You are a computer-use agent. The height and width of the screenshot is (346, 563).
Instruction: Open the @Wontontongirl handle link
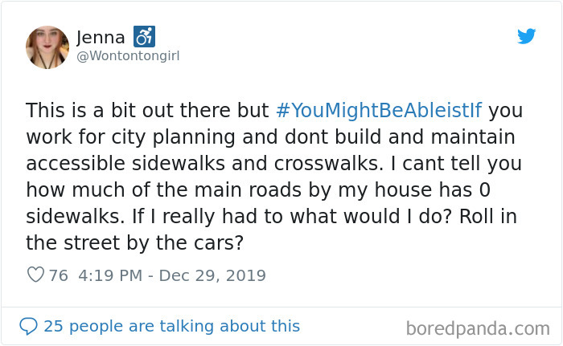click(126, 58)
